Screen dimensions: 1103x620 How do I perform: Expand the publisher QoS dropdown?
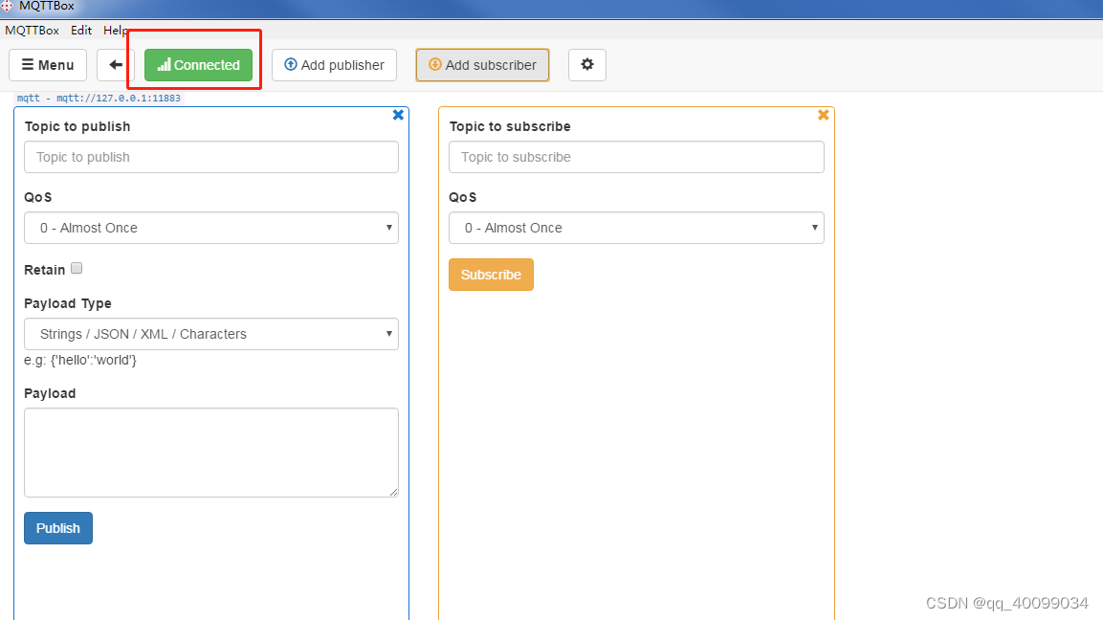coord(211,228)
